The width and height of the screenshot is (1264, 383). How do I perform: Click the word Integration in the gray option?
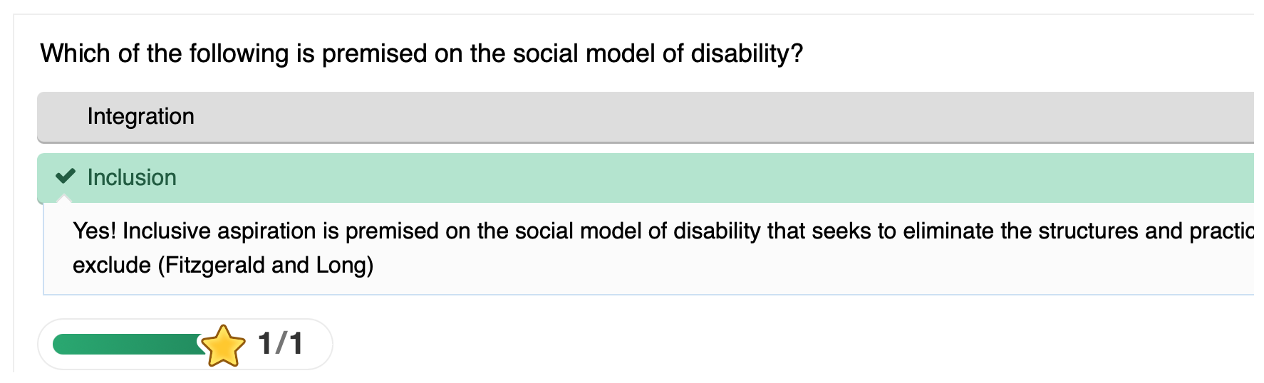(141, 116)
